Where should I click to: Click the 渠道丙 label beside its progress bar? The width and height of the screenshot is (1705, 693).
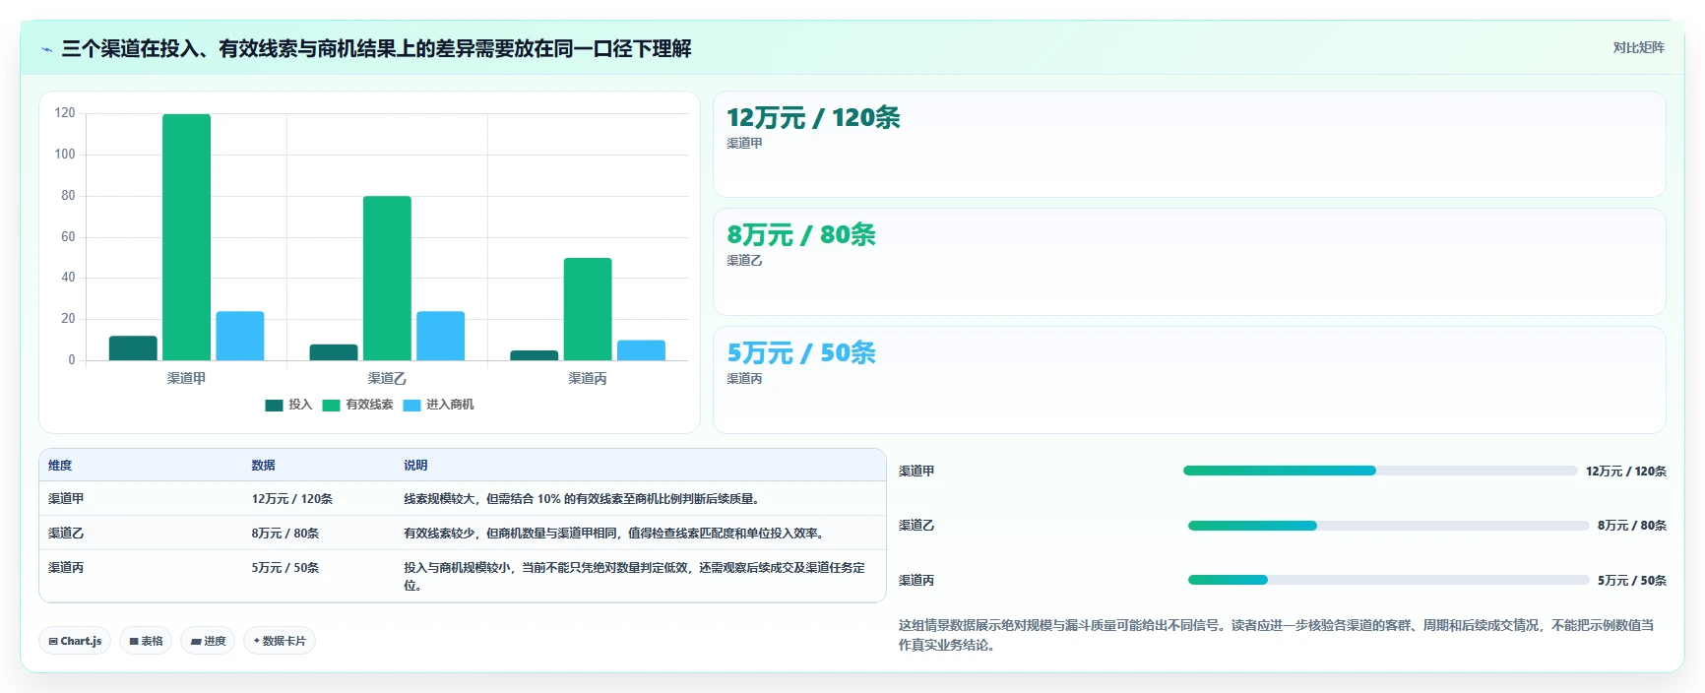click(916, 581)
